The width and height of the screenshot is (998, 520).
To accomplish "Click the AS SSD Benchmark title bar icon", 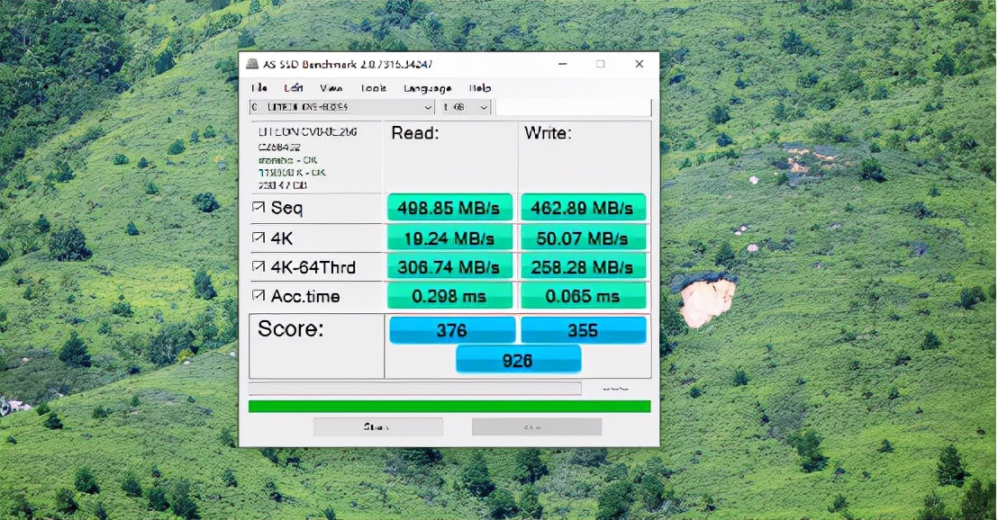I will [250, 64].
